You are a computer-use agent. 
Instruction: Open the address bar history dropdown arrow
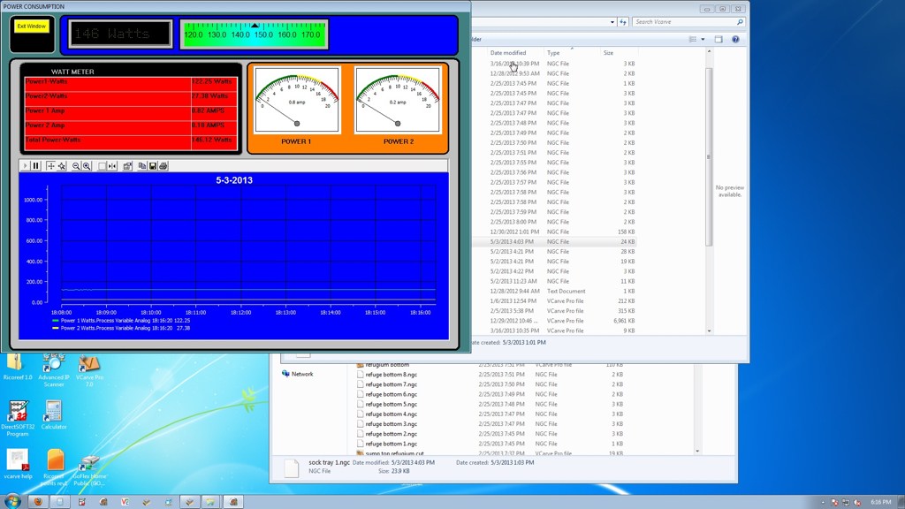(612, 22)
